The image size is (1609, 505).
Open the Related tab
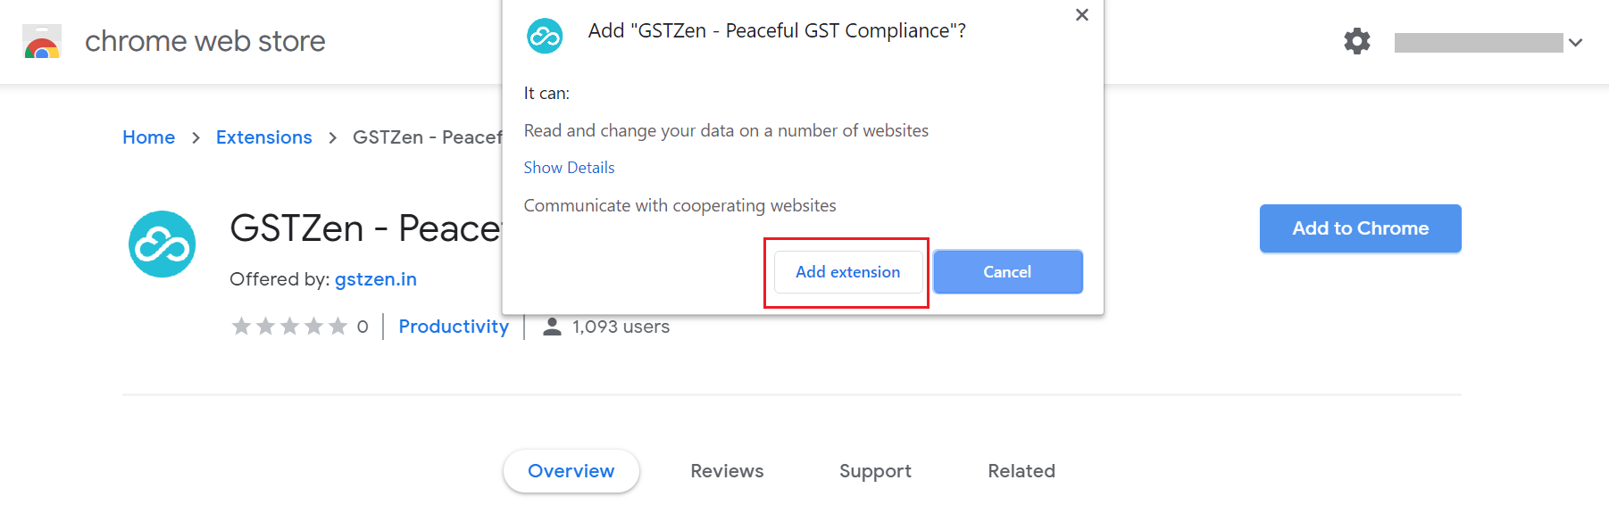point(1021,471)
